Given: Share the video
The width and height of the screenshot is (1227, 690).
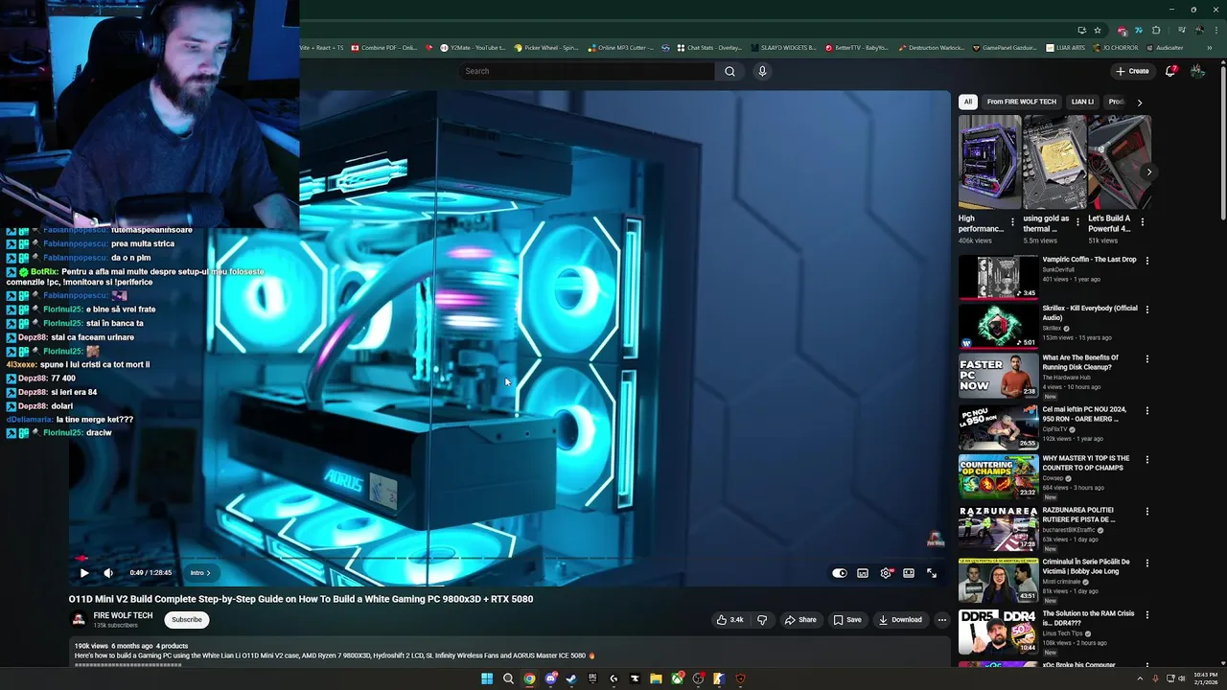Looking at the screenshot, I should (x=800, y=620).
